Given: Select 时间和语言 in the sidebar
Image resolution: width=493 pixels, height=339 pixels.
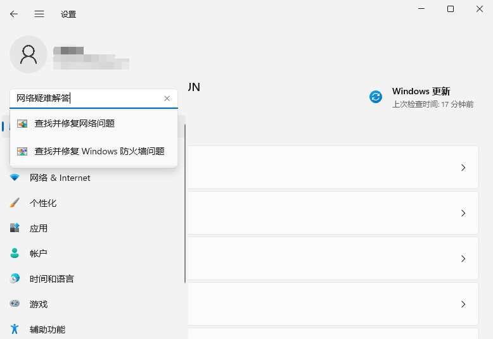Looking at the screenshot, I should [51, 279].
